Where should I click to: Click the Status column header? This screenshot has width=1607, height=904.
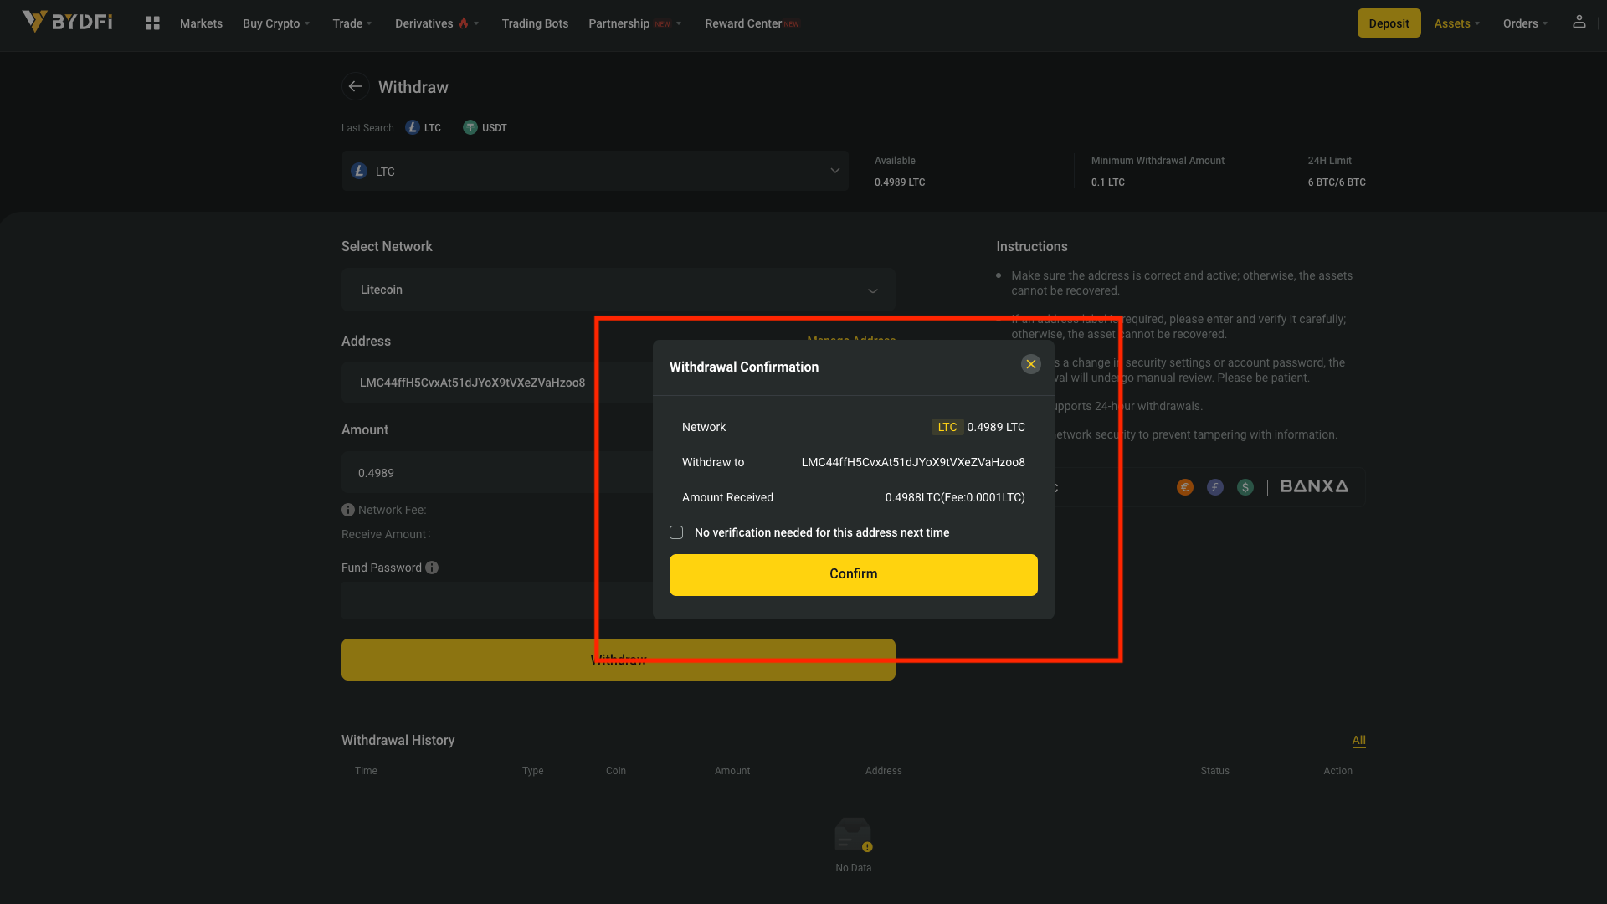click(1214, 771)
